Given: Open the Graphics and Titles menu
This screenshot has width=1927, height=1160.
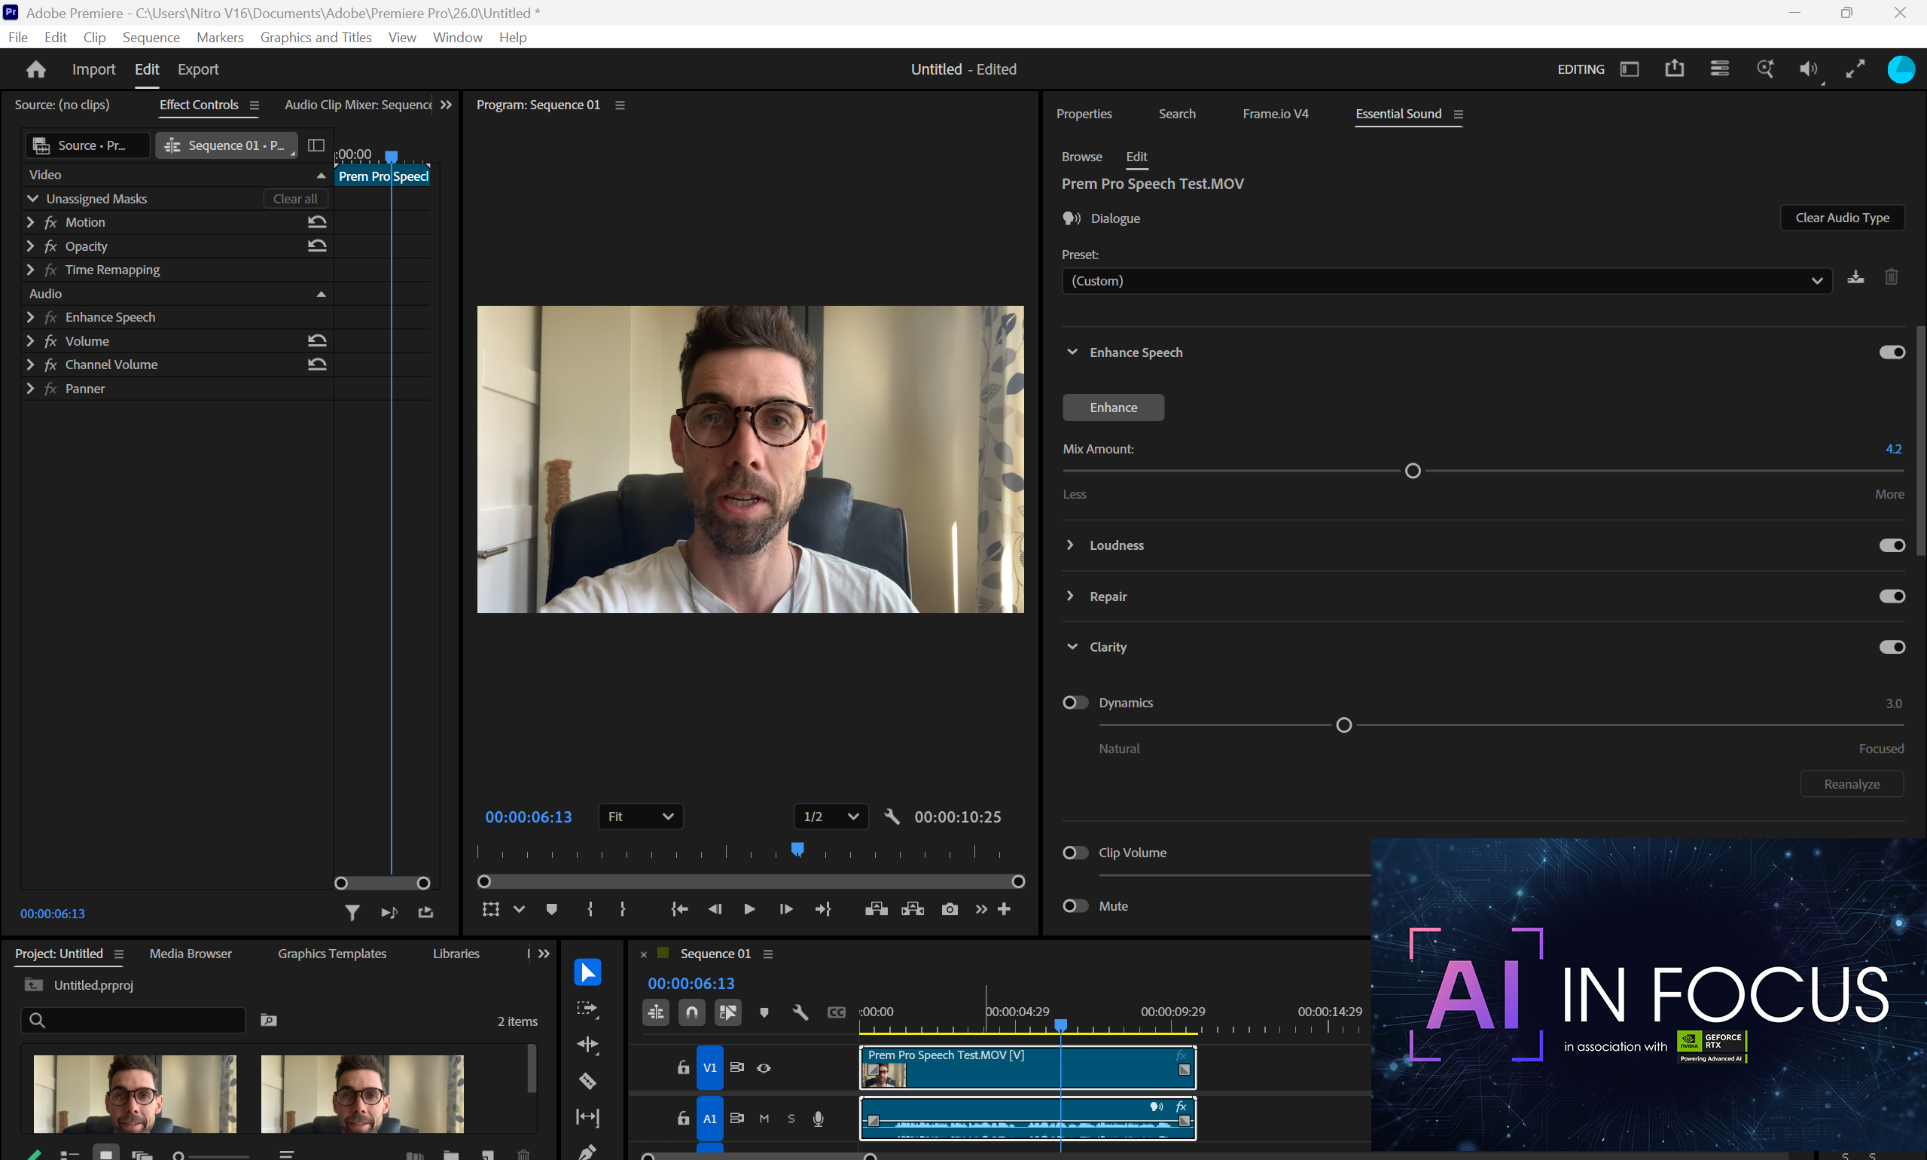Looking at the screenshot, I should pos(316,38).
